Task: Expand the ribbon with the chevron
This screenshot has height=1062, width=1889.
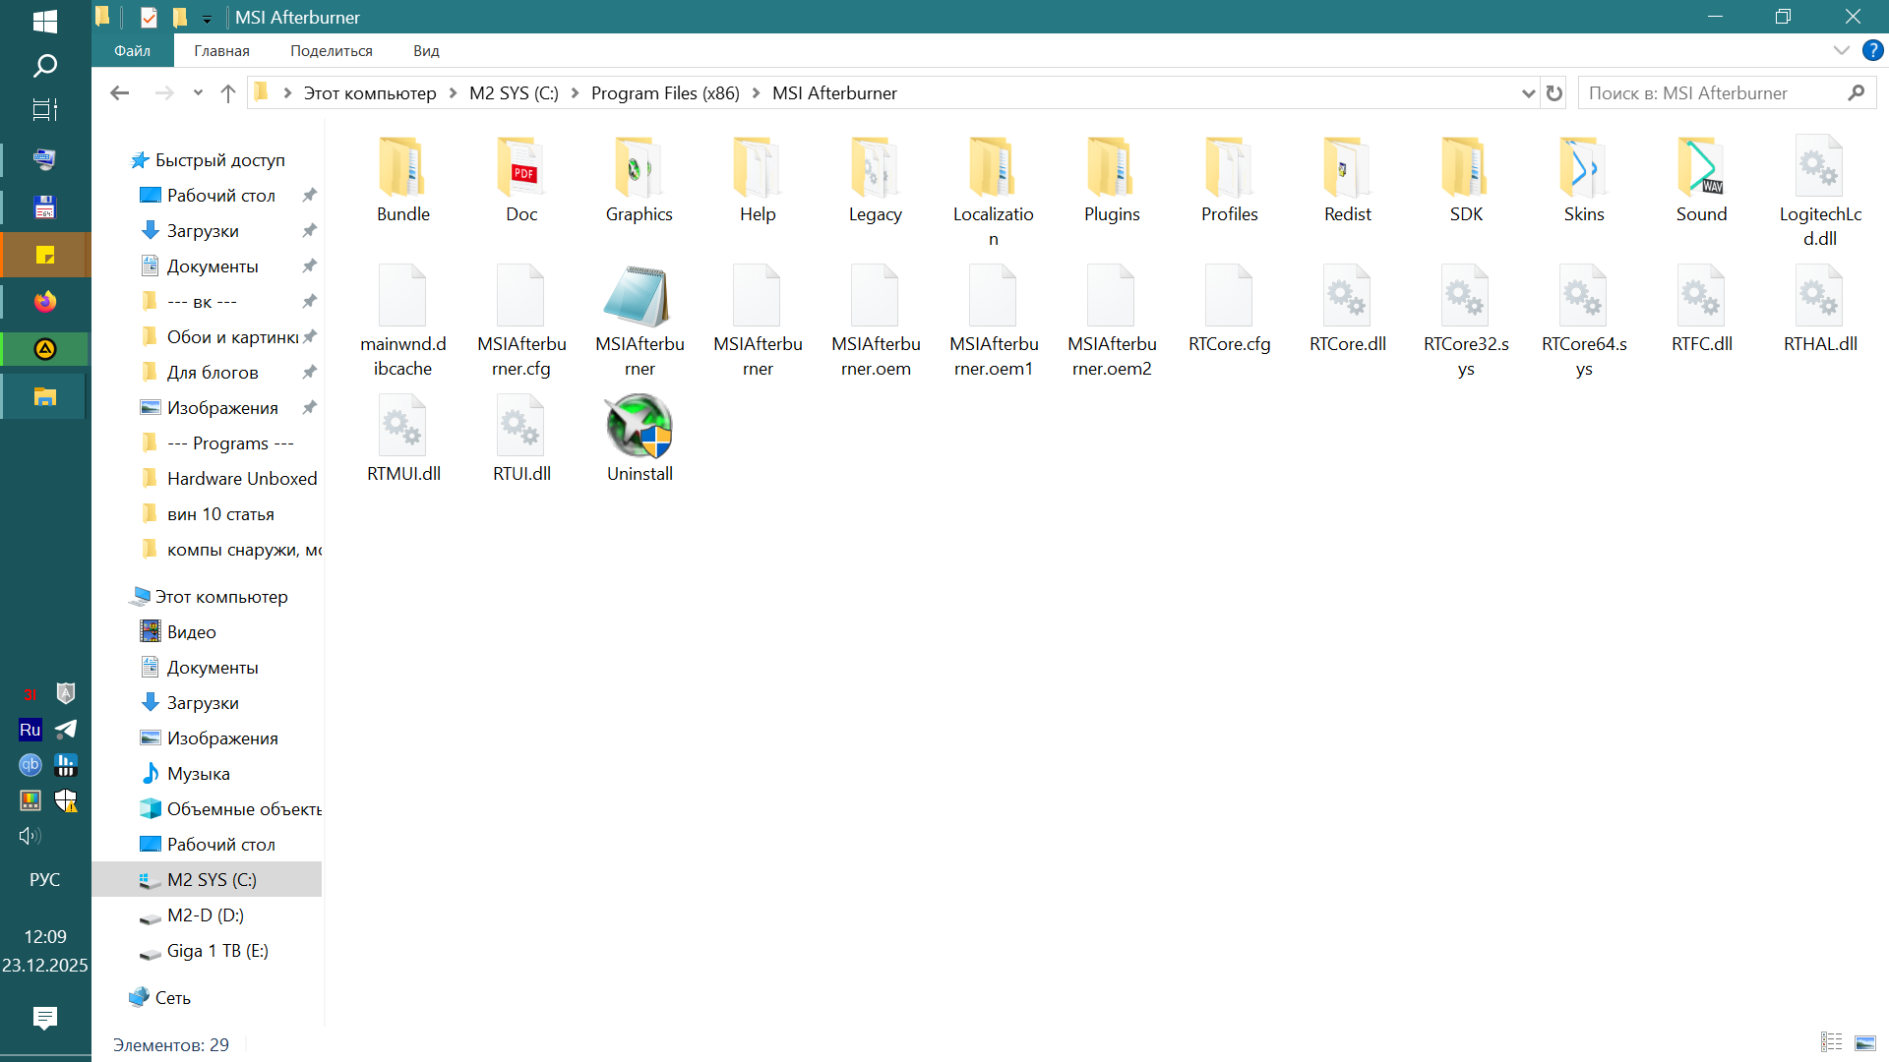Action: click(1841, 50)
